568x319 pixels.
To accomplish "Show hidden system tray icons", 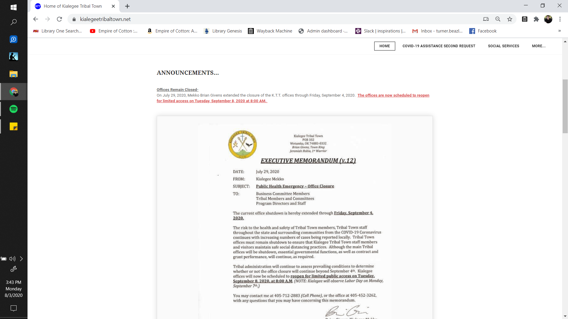I will coord(21,259).
